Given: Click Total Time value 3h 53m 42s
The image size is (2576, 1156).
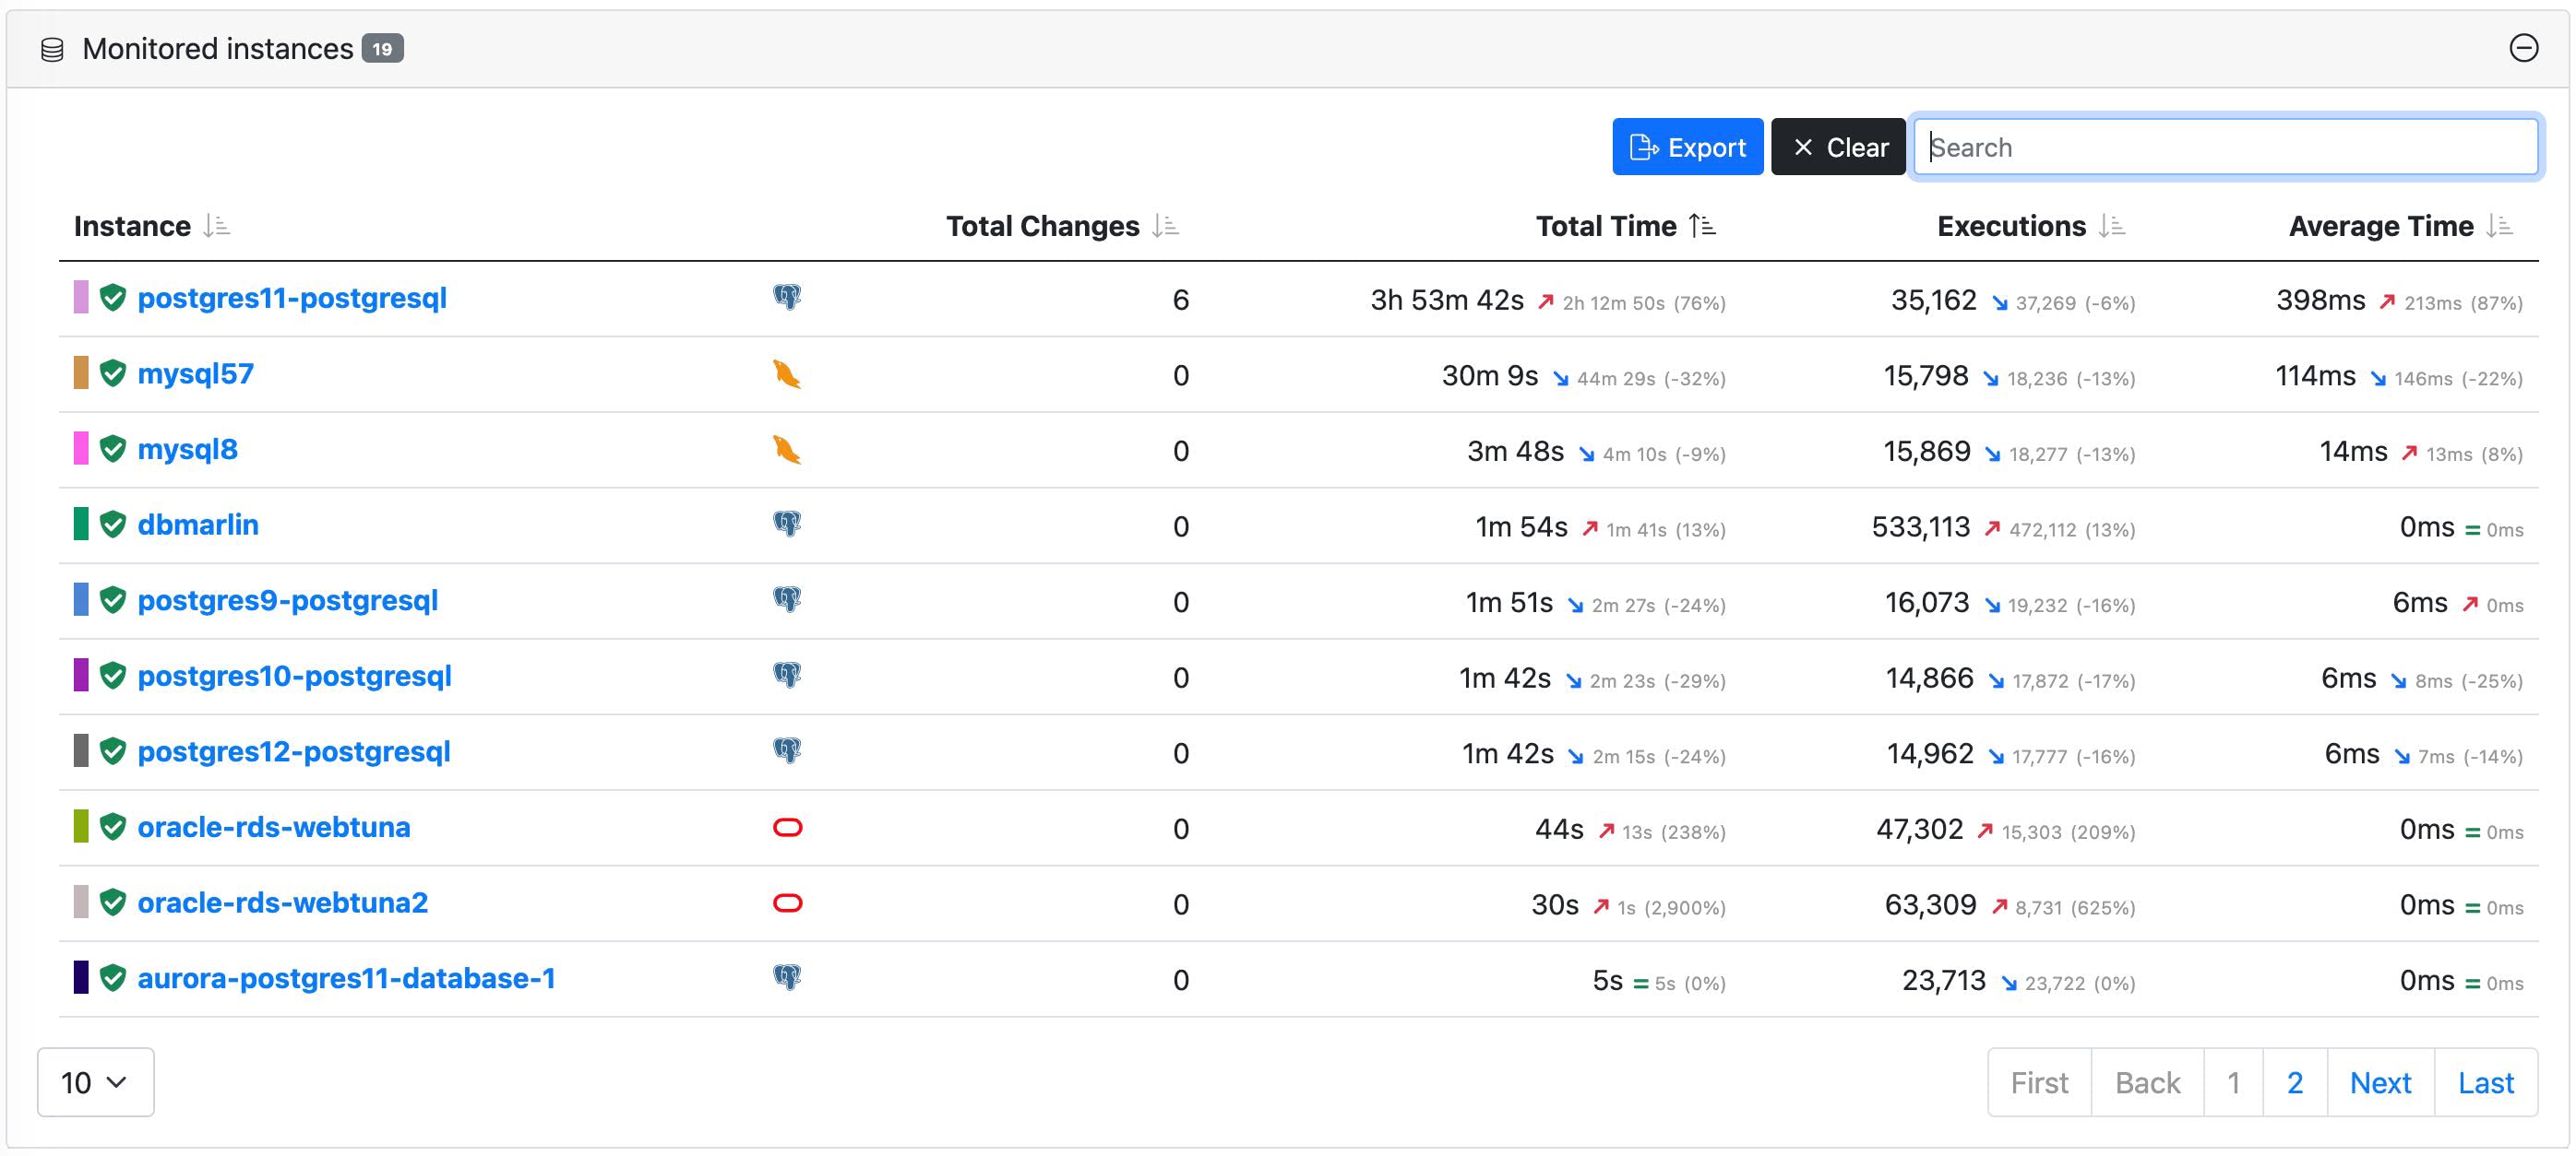Looking at the screenshot, I should tap(1447, 300).
